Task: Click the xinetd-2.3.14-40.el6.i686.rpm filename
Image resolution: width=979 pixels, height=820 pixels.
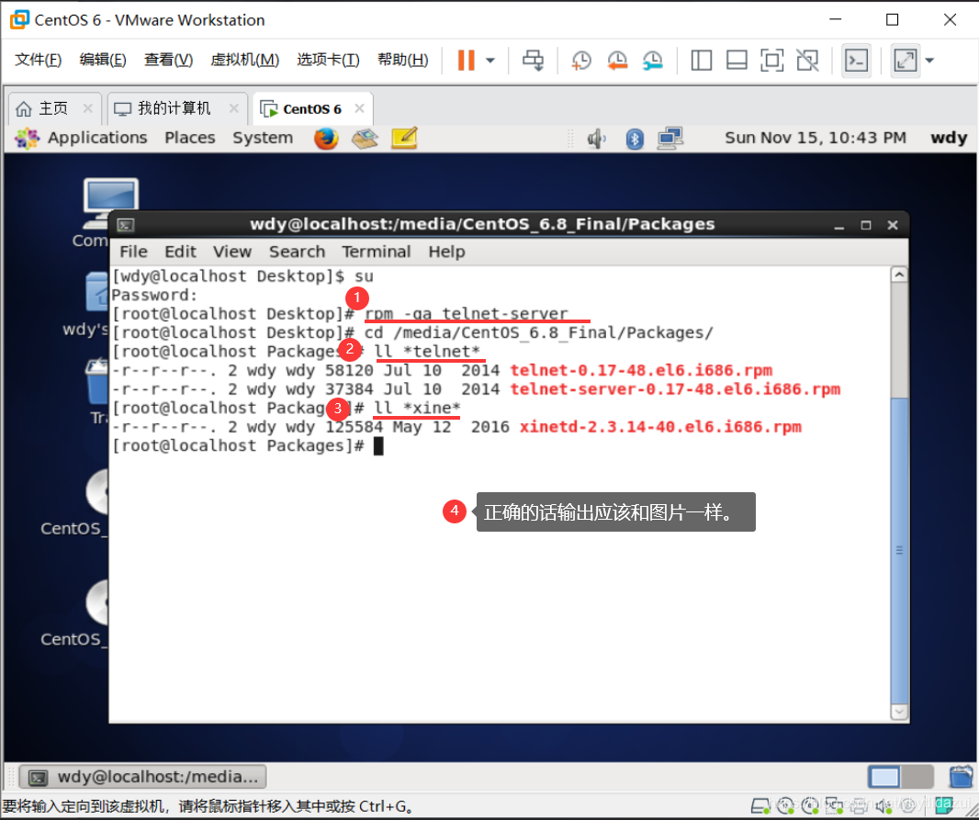Action: pos(660,427)
